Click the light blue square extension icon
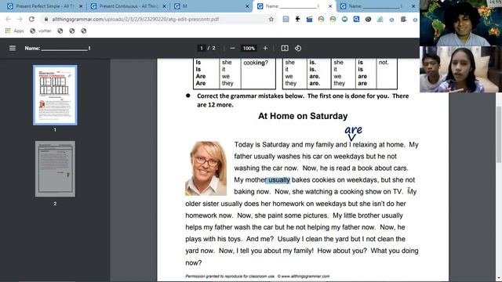The height and width of the screenshot is (282, 502). point(286,19)
